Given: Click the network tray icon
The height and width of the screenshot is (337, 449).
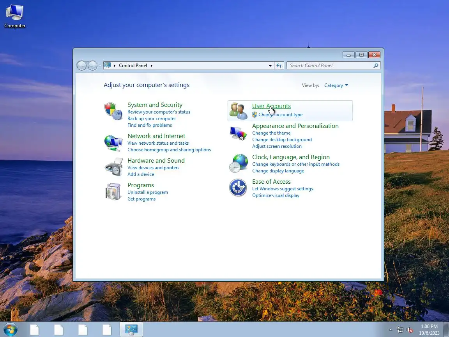Looking at the screenshot, I should pyautogui.click(x=400, y=330).
